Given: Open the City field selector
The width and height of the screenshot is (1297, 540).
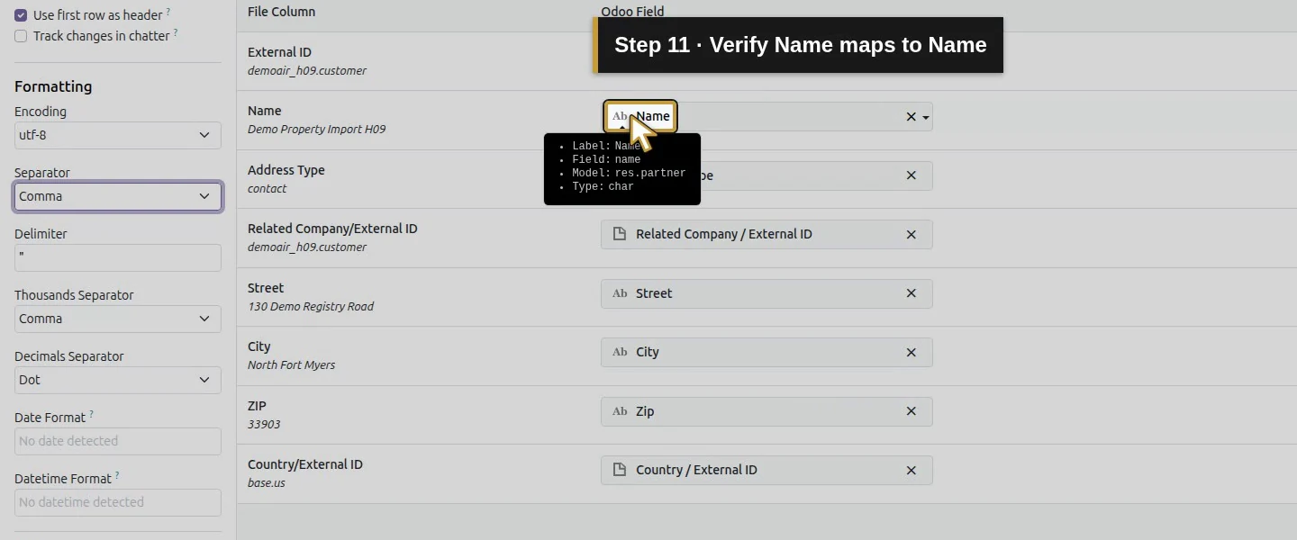Looking at the screenshot, I should click(x=766, y=352).
